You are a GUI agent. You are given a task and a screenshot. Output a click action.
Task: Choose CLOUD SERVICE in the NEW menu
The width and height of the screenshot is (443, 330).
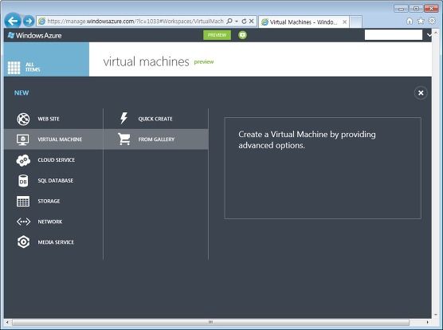[53, 160]
